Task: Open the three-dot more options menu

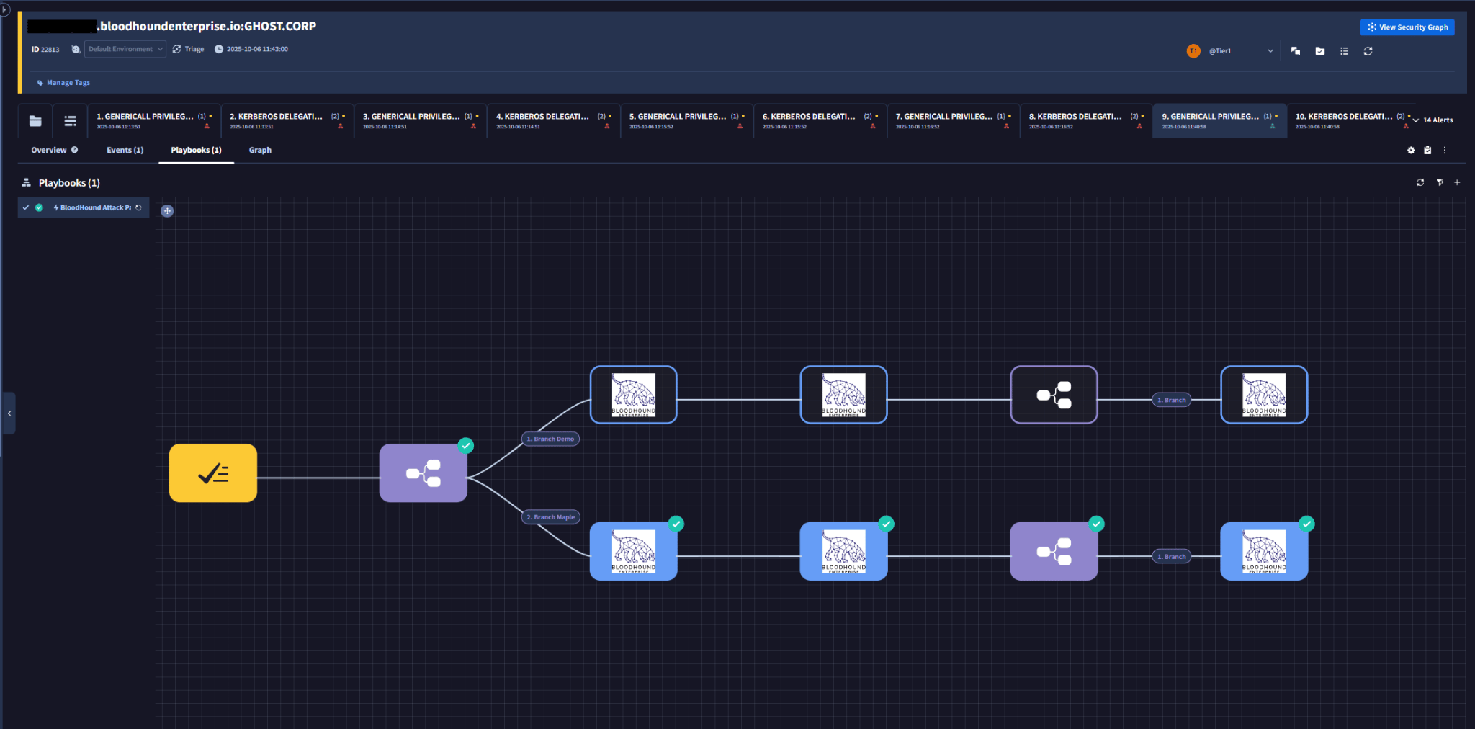Action: click(1444, 151)
